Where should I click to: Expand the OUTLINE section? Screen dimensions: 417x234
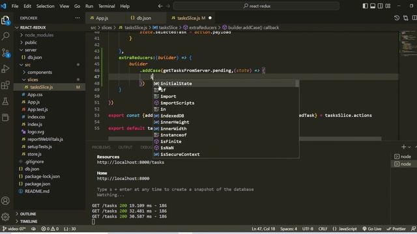(x=50, y=214)
